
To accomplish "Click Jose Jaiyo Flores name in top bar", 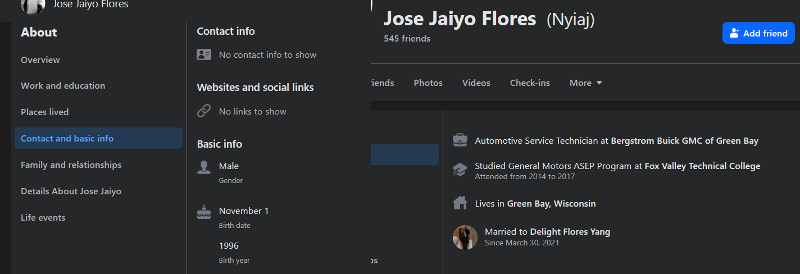I will click(x=90, y=4).
